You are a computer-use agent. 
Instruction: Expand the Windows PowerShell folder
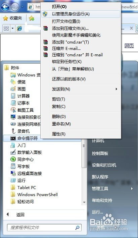[34, 194]
